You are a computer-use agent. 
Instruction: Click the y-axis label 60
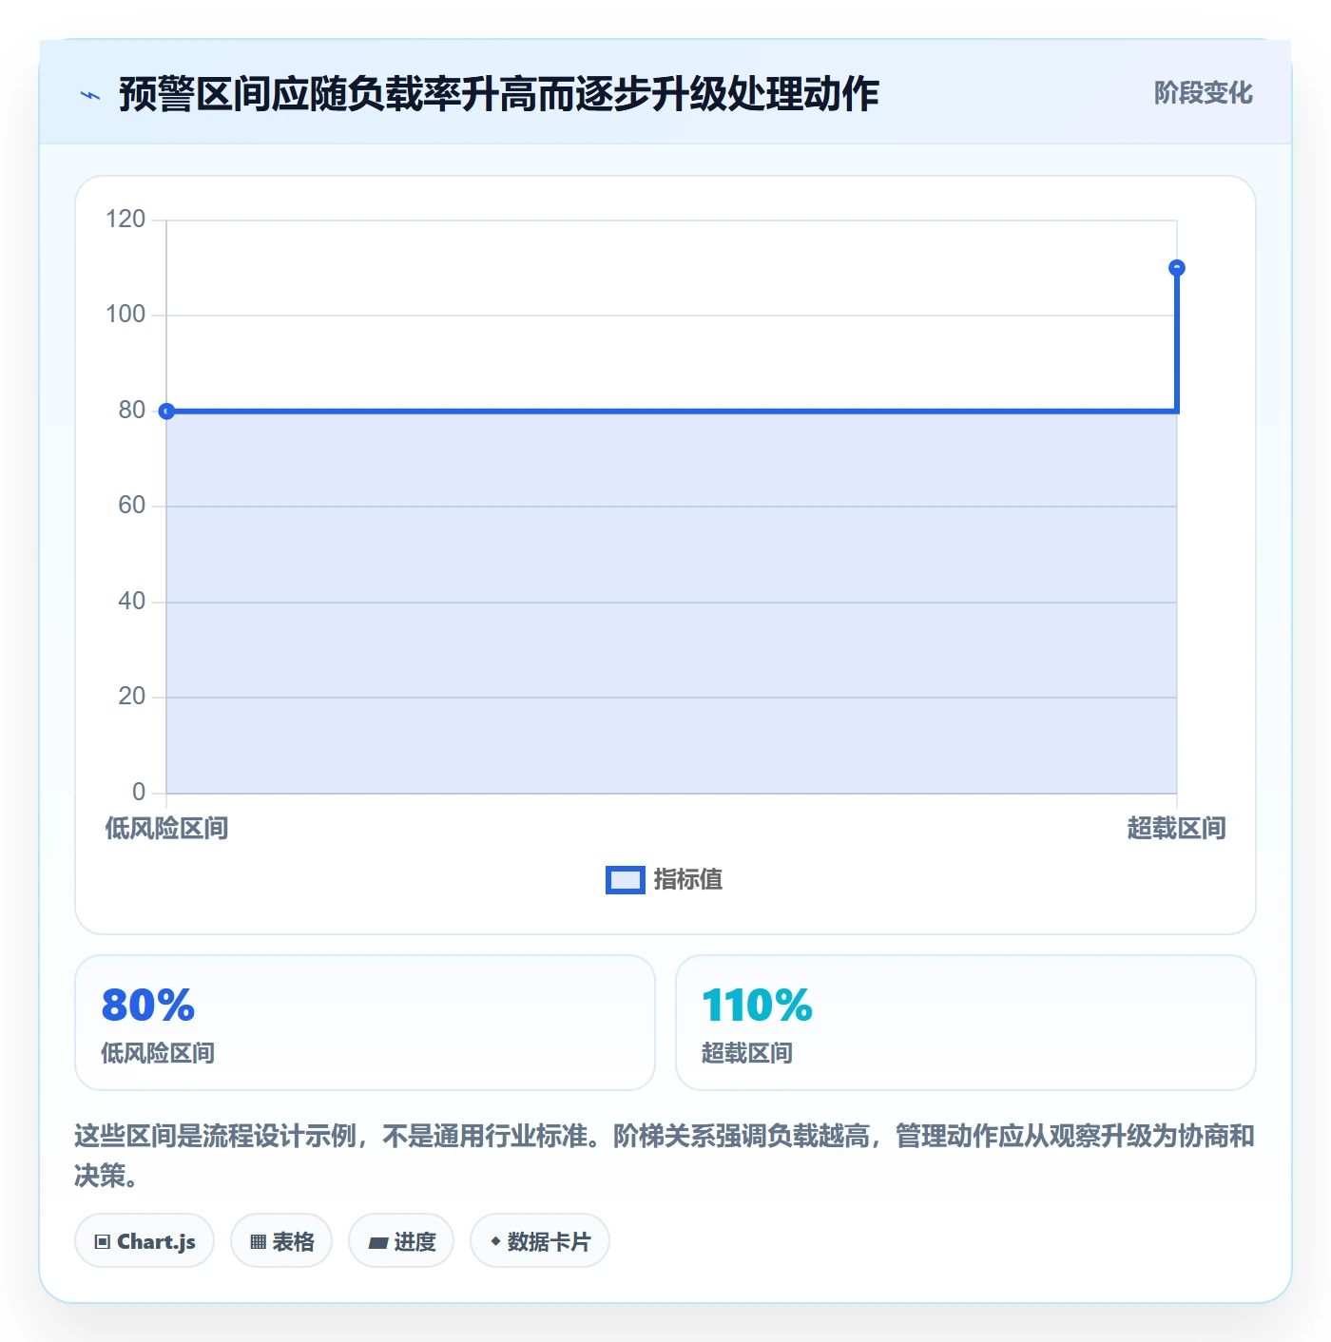131,506
